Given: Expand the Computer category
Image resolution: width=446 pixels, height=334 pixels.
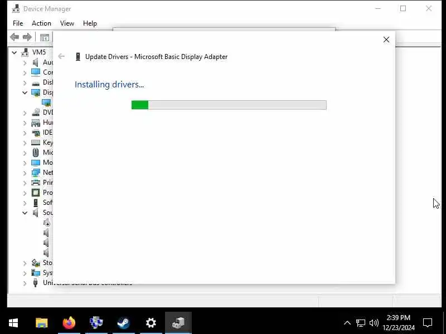Looking at the screenshot, I should (x=25, y=73).
